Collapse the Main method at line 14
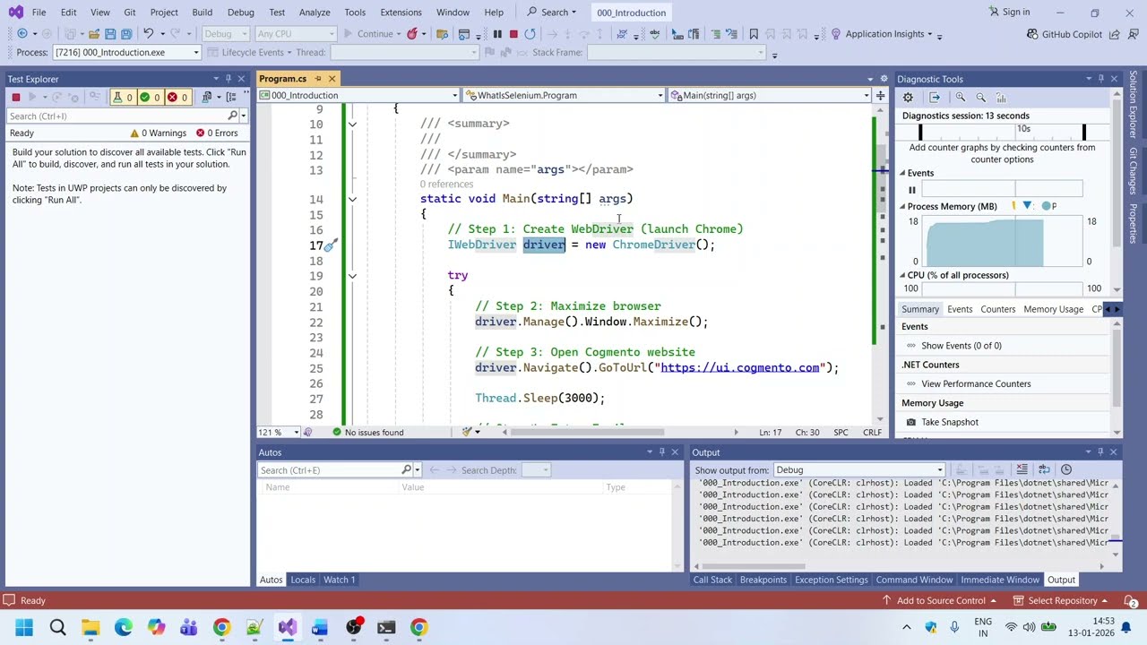This screenshot has width=1147, height=645. point(352,199)
